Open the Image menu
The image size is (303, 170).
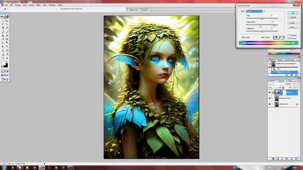[18, 5]
